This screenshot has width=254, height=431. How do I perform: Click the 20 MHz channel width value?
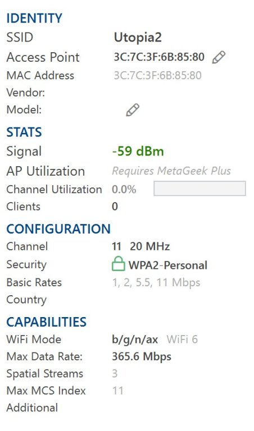[149, 246]
